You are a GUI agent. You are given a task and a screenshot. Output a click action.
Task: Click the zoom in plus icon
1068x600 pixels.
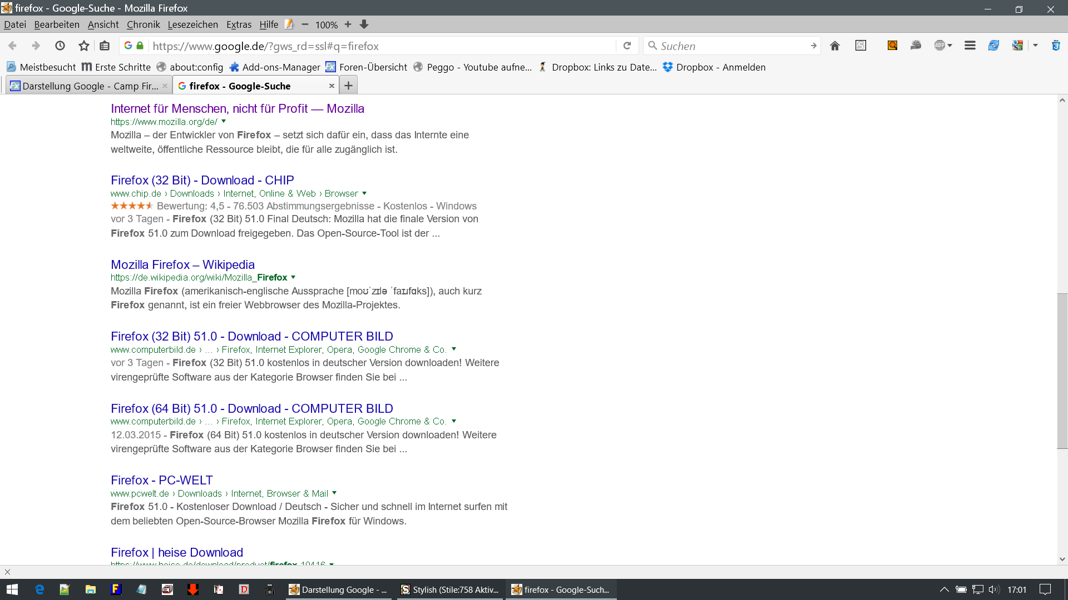pyautogui.click(x=348, y=24)
